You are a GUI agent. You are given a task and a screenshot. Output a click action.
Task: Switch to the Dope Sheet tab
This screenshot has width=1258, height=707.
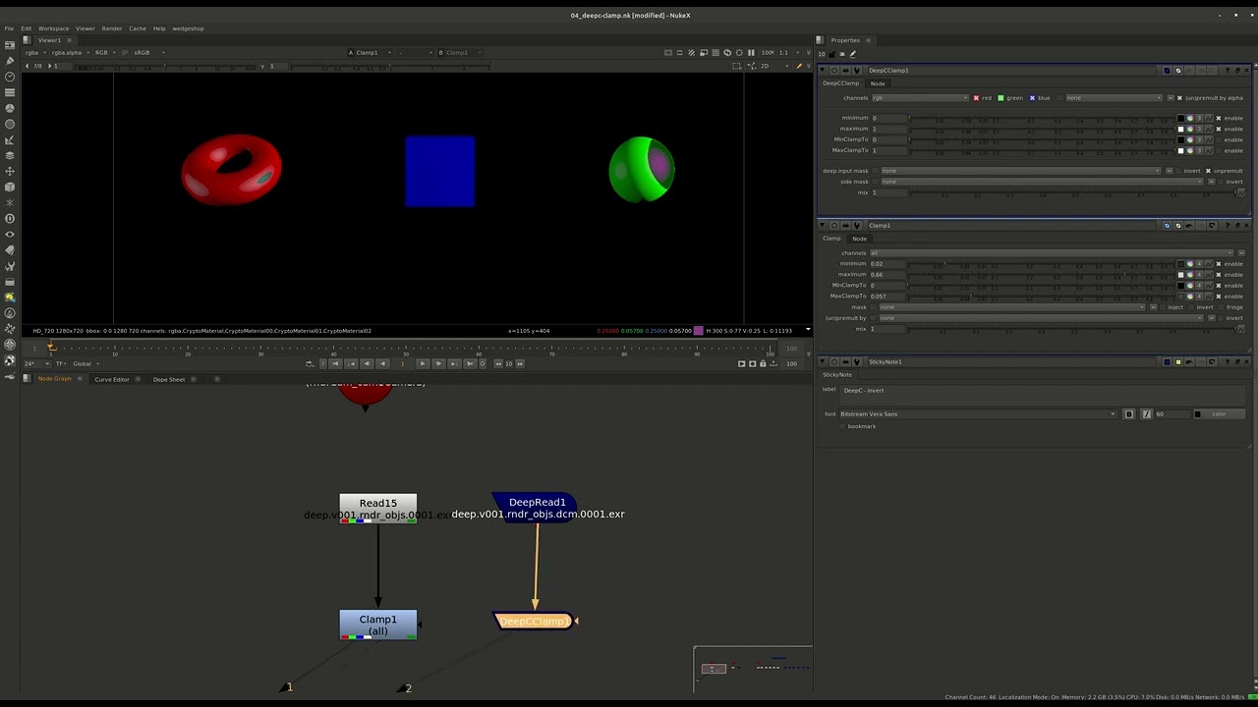pyautogui.click(x=168, y=379)
